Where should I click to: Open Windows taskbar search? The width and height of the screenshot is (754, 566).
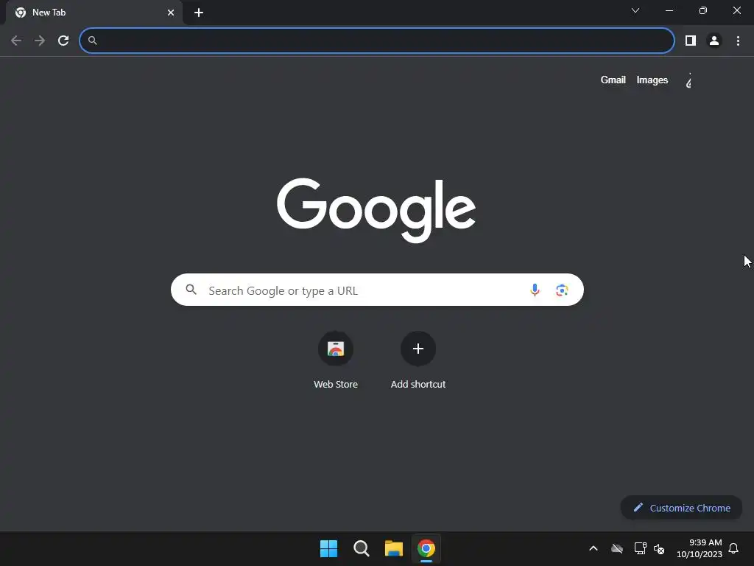[x=361, y=548]
